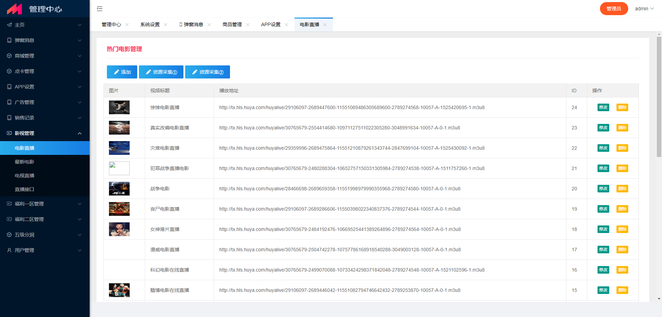Close the 电影直播 tab via X icon
Screen dimensions: 662x317
coord(325,24)
